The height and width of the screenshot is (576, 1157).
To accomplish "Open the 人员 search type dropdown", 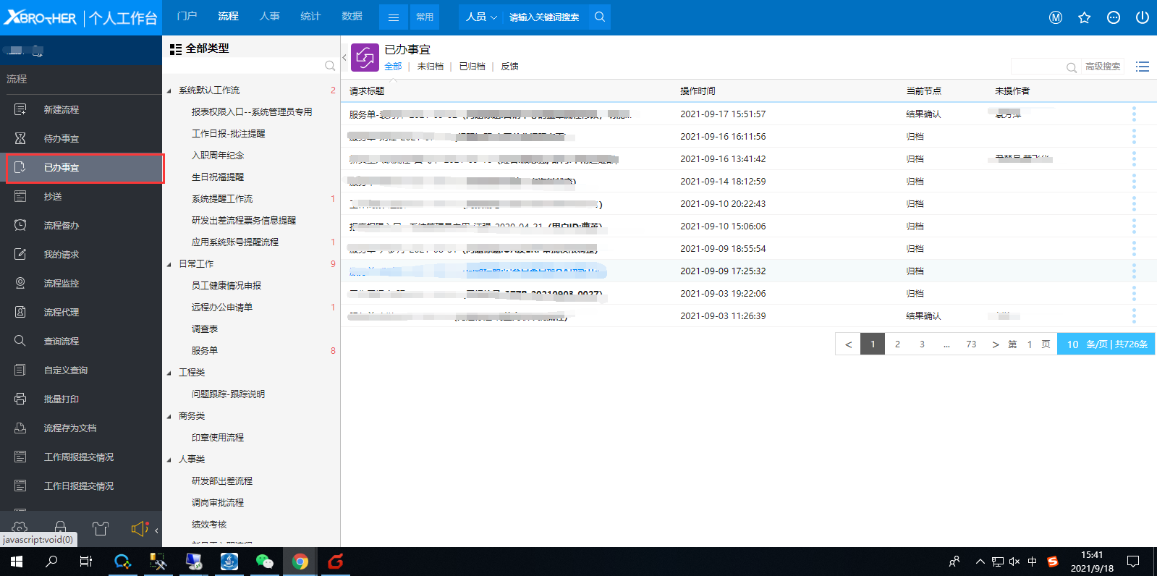I will (480, 17).
